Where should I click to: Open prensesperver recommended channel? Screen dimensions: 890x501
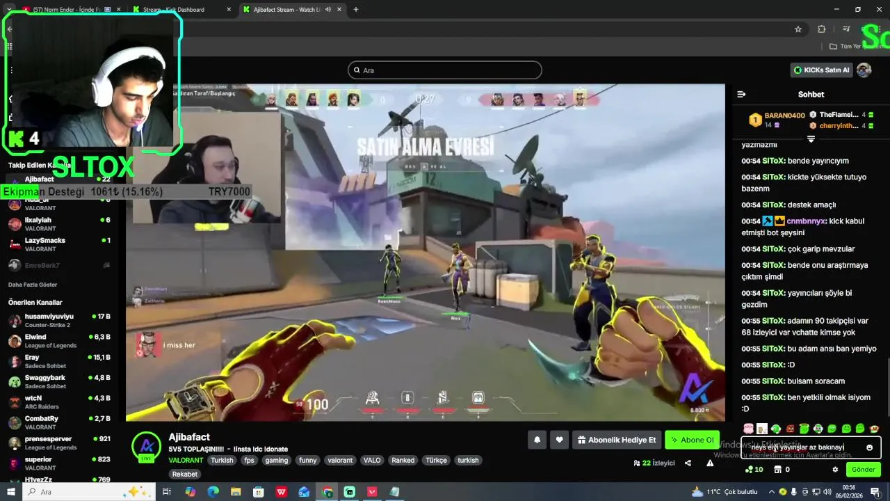coord(59,443)
